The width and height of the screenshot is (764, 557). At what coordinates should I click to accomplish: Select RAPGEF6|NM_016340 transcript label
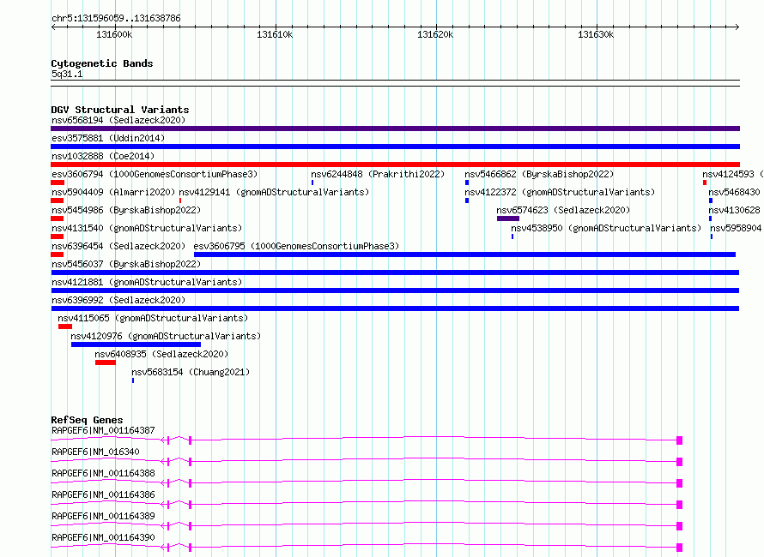click(x=95, y=452)
